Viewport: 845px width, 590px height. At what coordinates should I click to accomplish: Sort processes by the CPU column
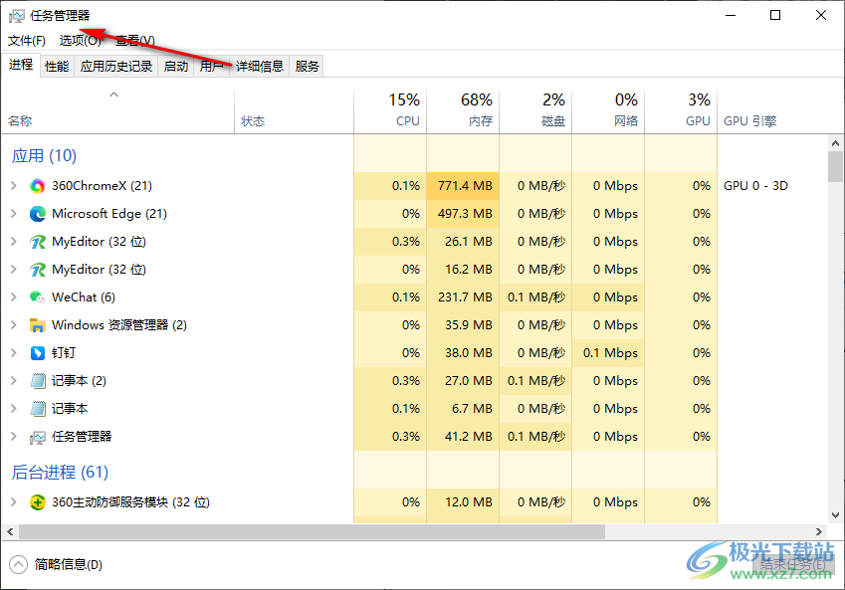pos(391,111)
